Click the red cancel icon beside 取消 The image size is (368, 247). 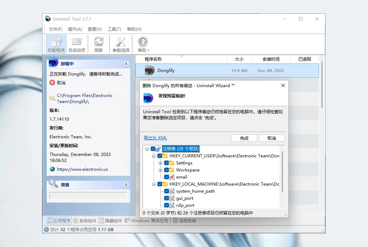click(52, 83)
